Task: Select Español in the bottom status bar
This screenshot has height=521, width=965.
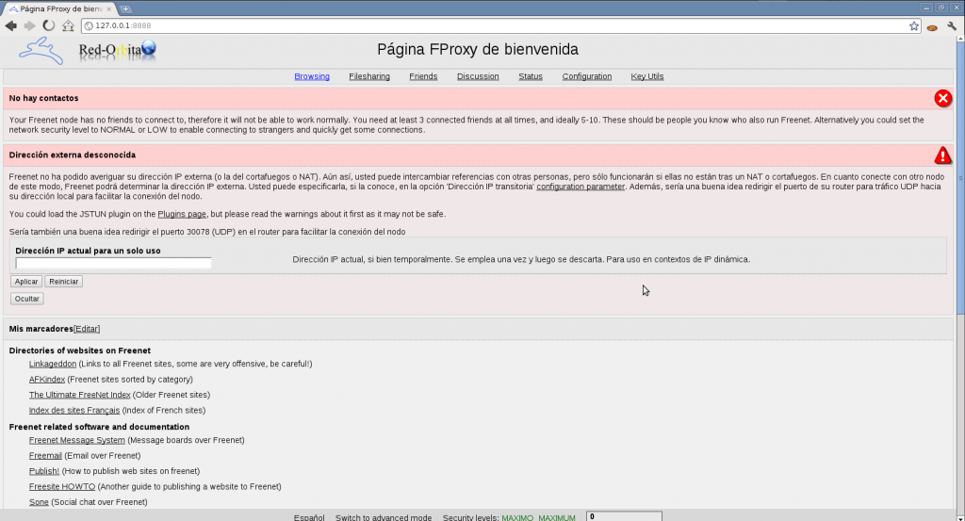Action: click(309, 517)
